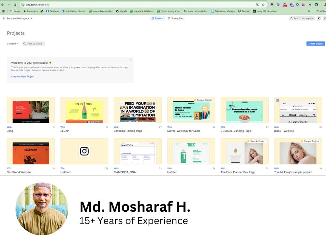This screenshot has width=326, height=245.
Task: Open the Migrate bookmark
Action: [121, 11]
